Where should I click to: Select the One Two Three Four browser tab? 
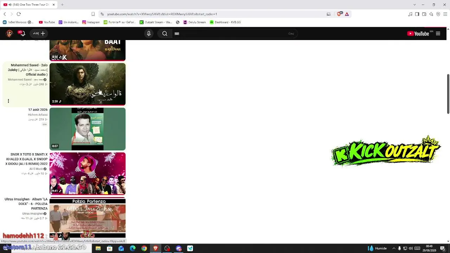tap(28, 5)
